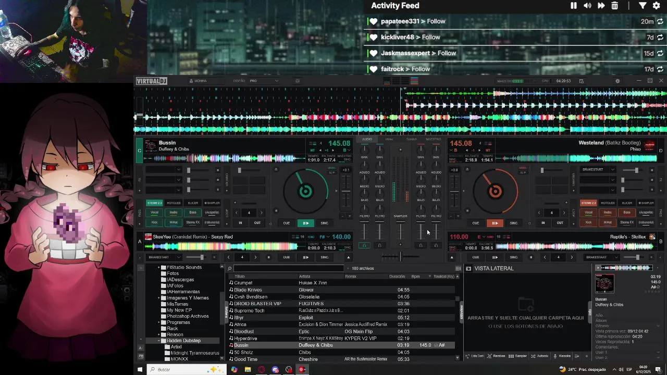667x375 pixels.
Task: Pause the Activity Feed alerts
Action: pyautogui.click(x=574, y=6)
